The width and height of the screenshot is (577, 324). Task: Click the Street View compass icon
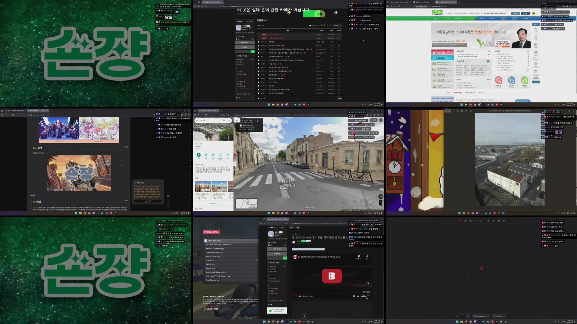pyautogui.click(x=381, y=197)
